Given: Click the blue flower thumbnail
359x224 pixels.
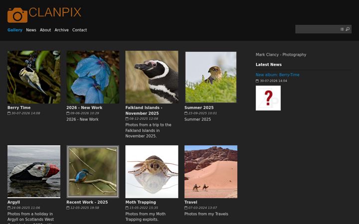Looking at the screenshot, I should click(93, 77).
